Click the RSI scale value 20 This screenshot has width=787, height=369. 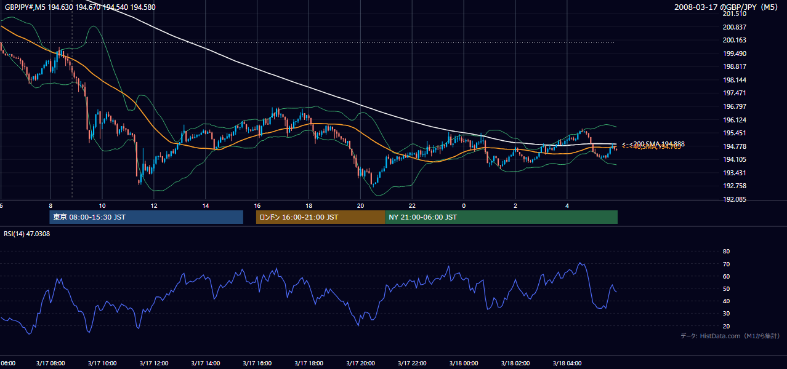click(x=726, y=326)
